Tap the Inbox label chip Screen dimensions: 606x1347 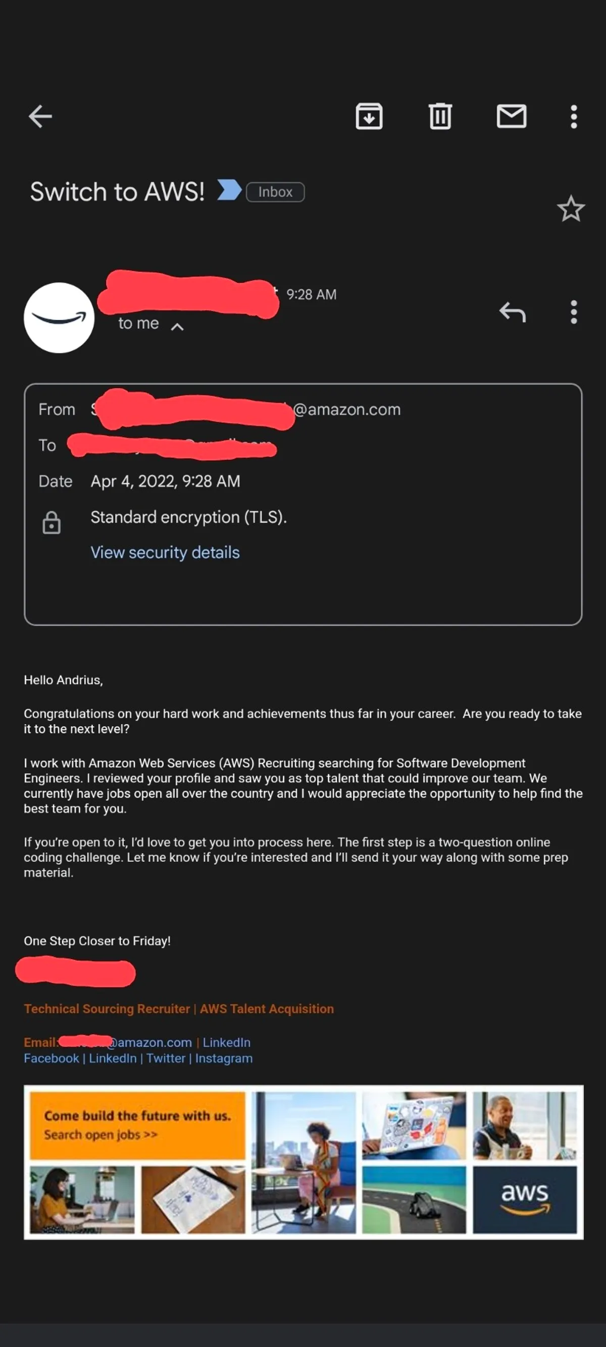click(x=275, y=192)
